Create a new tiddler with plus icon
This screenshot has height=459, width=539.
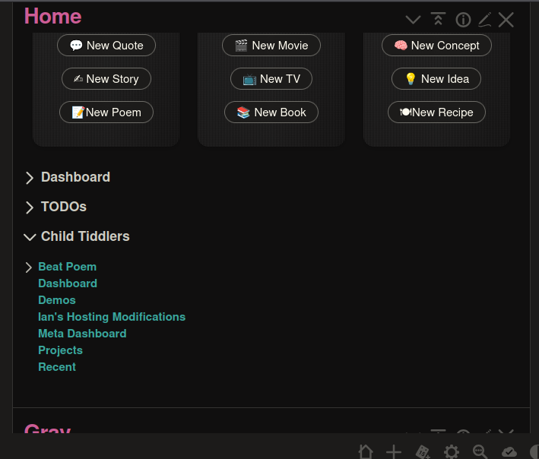coord(394,452)
